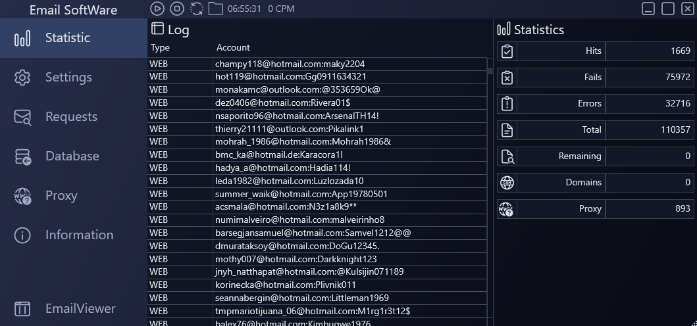
Task: Click the Type column header in Log
Action: click(x=160, y=48)
